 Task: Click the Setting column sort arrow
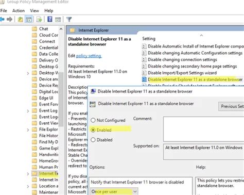coord(201,35)
